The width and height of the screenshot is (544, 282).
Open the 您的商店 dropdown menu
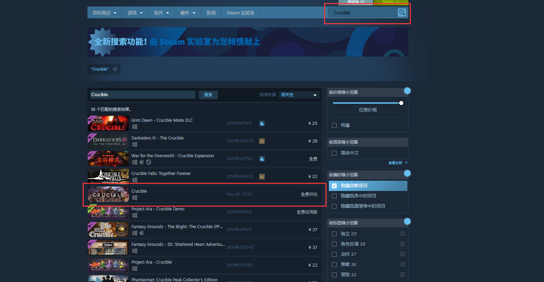[x=104, y=13]
